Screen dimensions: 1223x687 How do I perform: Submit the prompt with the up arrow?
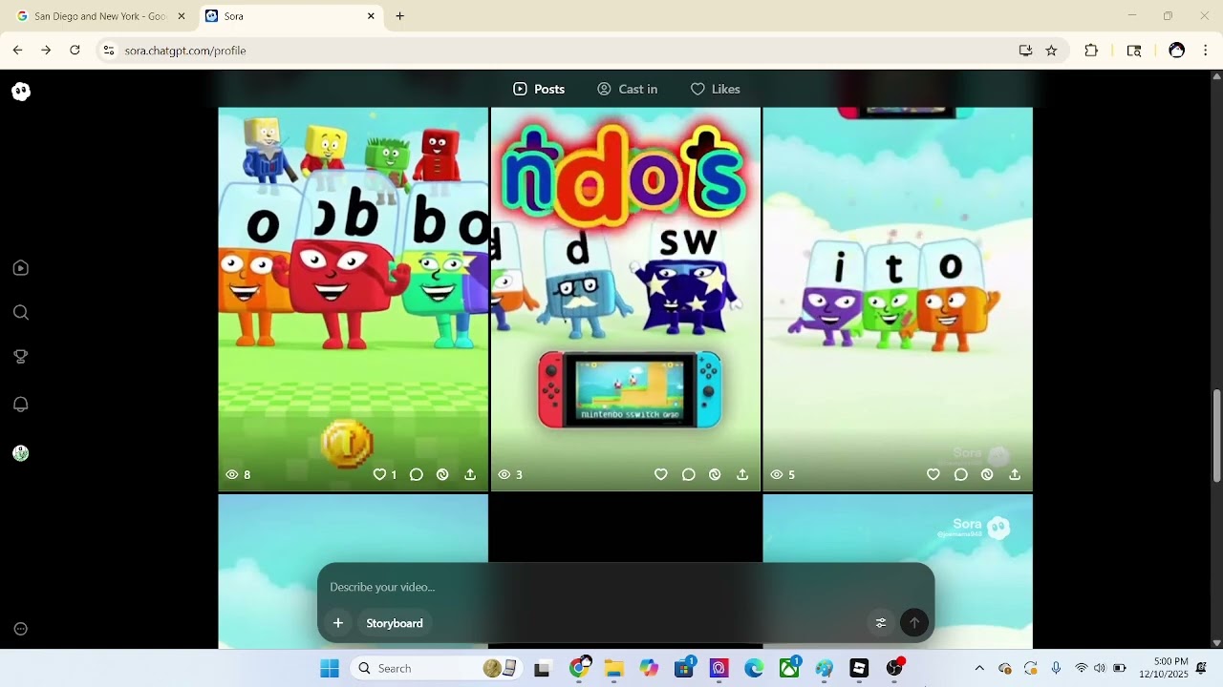914,623
